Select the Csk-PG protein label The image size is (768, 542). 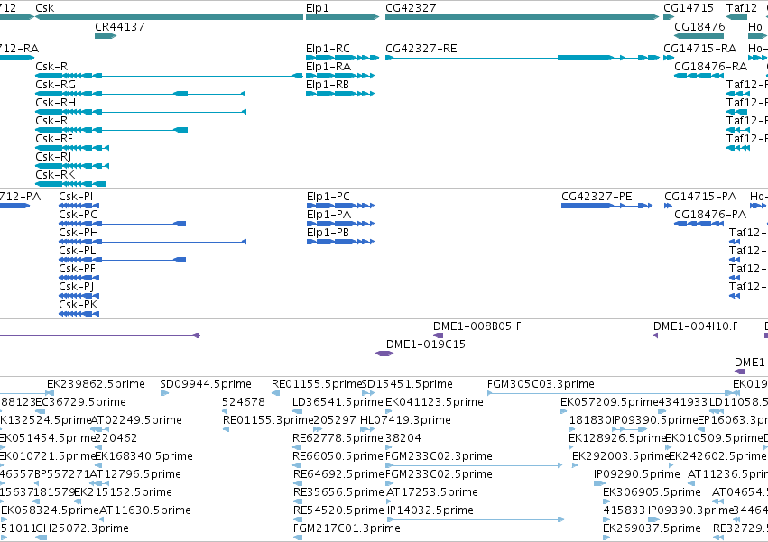79,215
